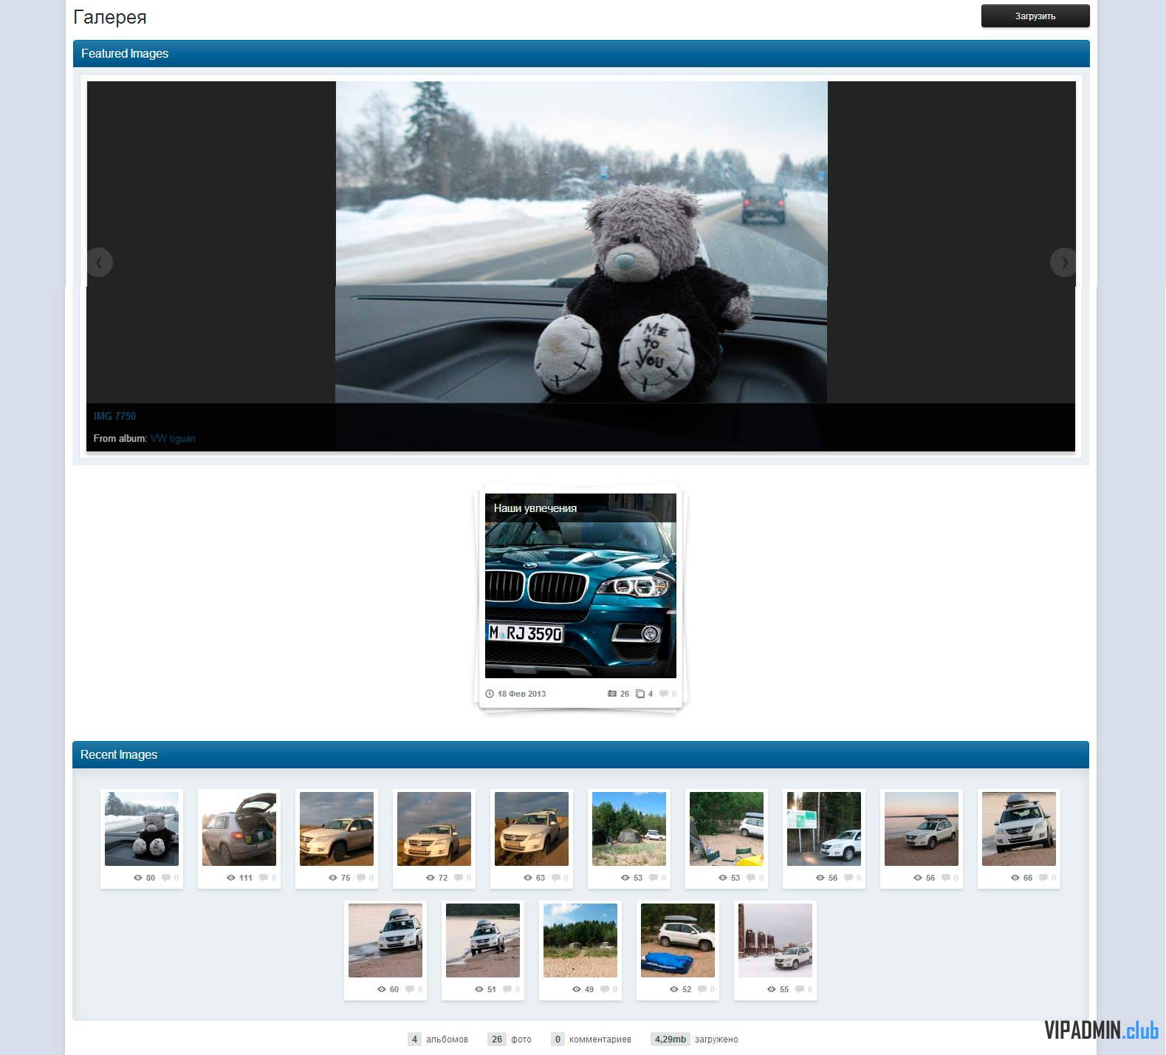Click the eye icon next to 55 views
The width and height of the screenshot is (1166, 1055).
click(771, 989)
